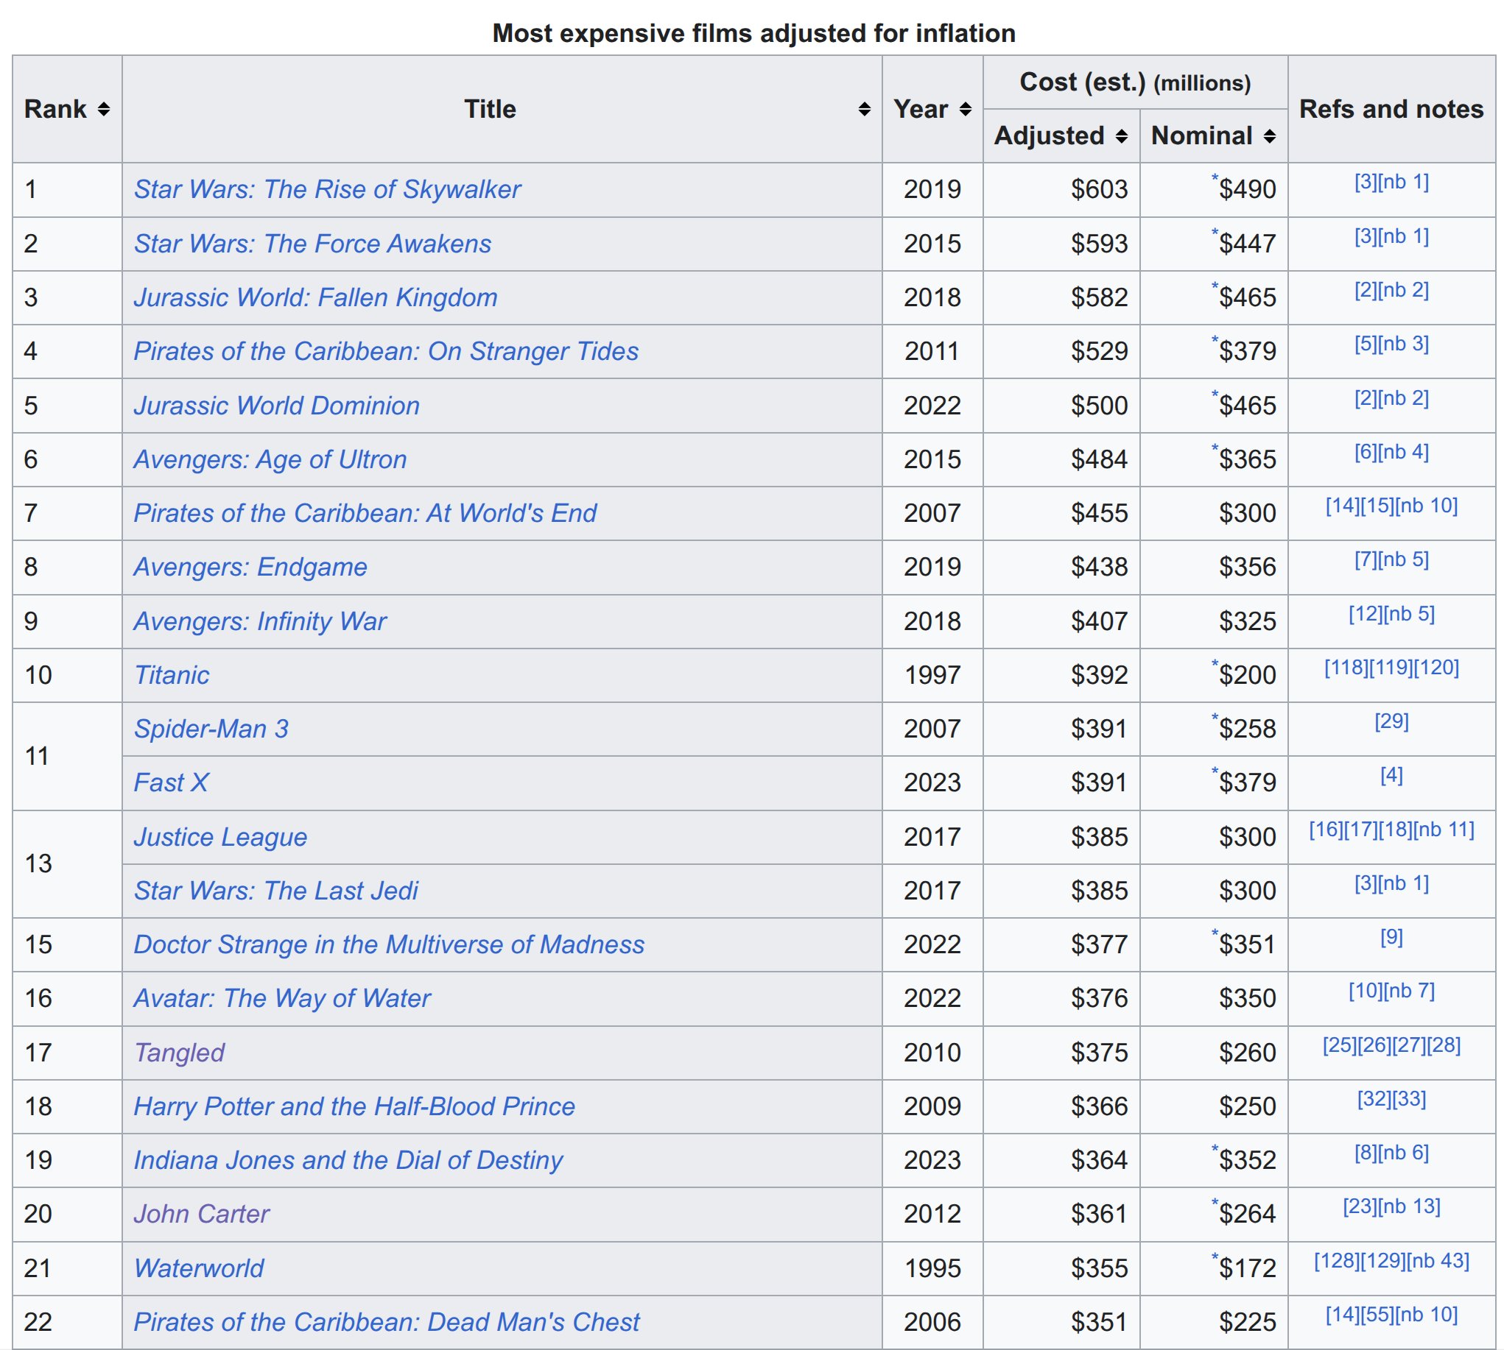1504x1350 pixels.
Task: Open Fast X film page
Action: click(x=171, y=782)
